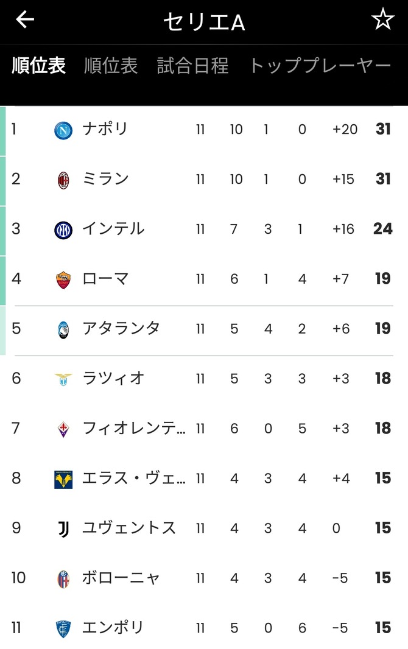Tap the Hellas Verona crest
The image size is (408, 649).
point(63,479)
